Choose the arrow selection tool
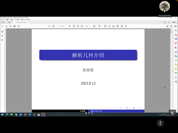This screenshot has width=178, height=133. point(70,26)
